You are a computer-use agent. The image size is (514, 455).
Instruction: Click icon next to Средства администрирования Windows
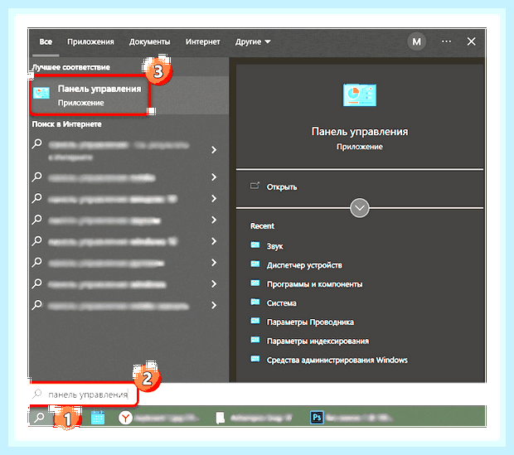(x=255, y=359)
